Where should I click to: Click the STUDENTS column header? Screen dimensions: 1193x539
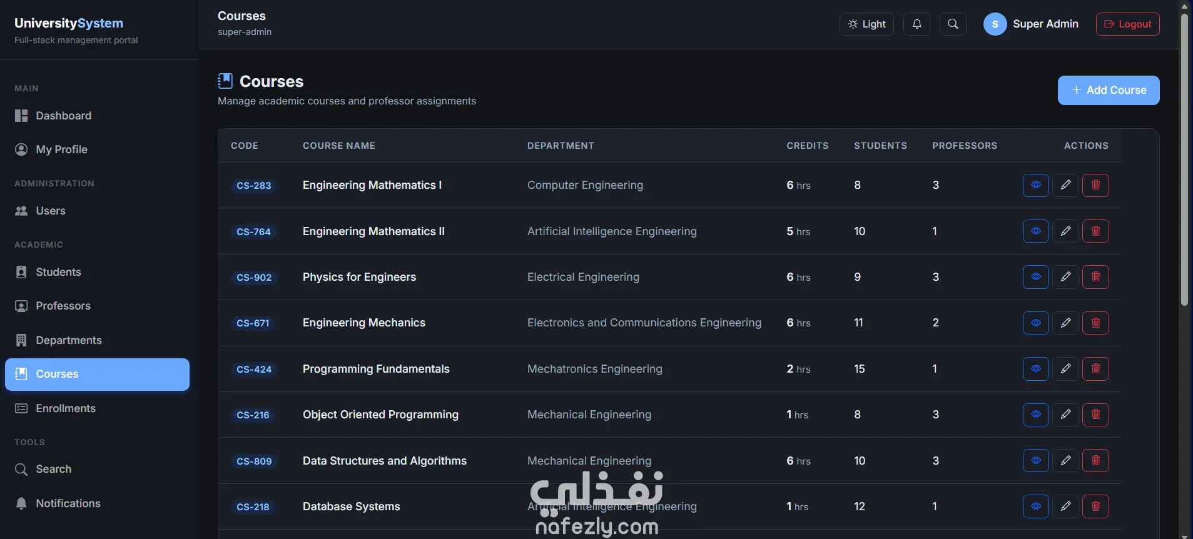click(880, 146)
